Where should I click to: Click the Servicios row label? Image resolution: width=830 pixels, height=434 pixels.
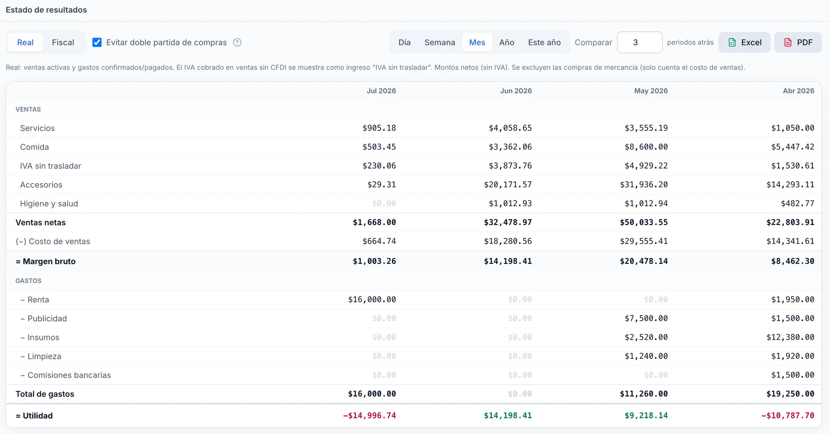pyautogui.click(x=37, y=128)
